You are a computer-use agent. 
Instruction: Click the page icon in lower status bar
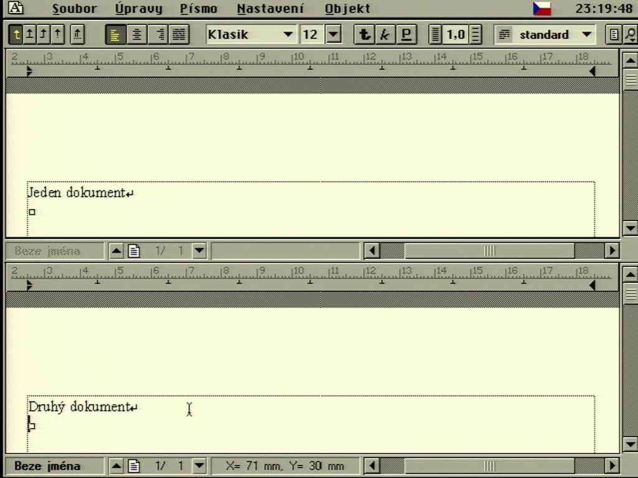[x=134, y=466]
